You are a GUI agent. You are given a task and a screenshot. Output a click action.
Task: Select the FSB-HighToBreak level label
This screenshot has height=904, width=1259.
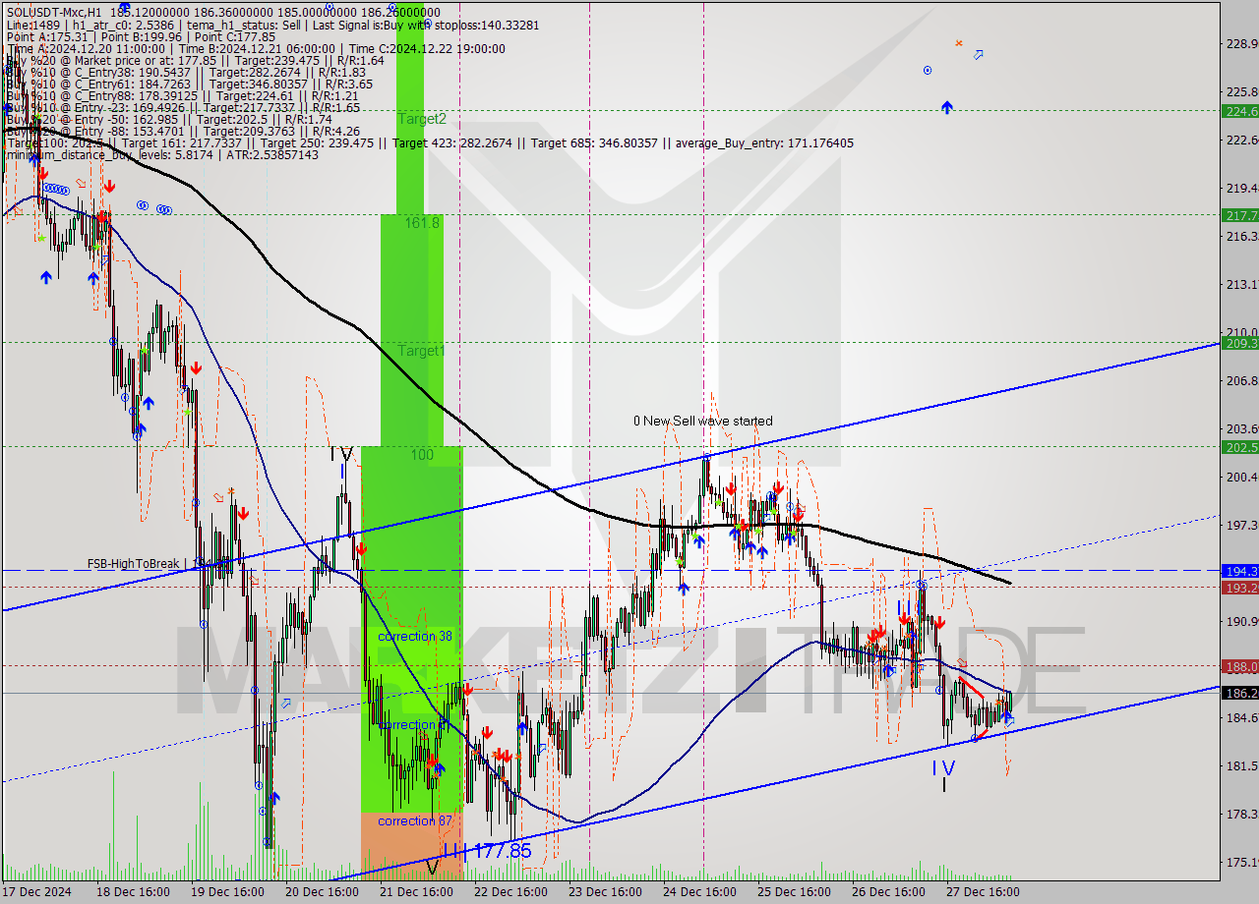pos(133,564)
